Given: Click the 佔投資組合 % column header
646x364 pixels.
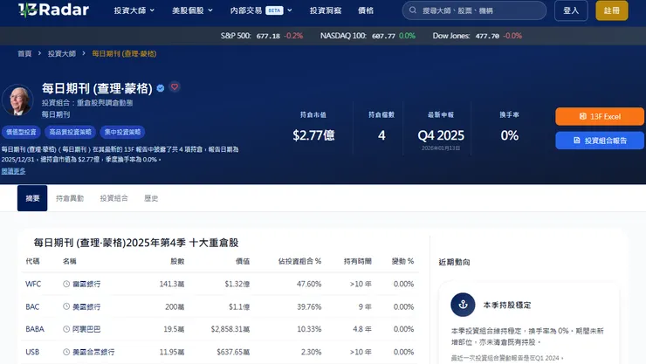Looking at the screenshot, I should (299, 261).
